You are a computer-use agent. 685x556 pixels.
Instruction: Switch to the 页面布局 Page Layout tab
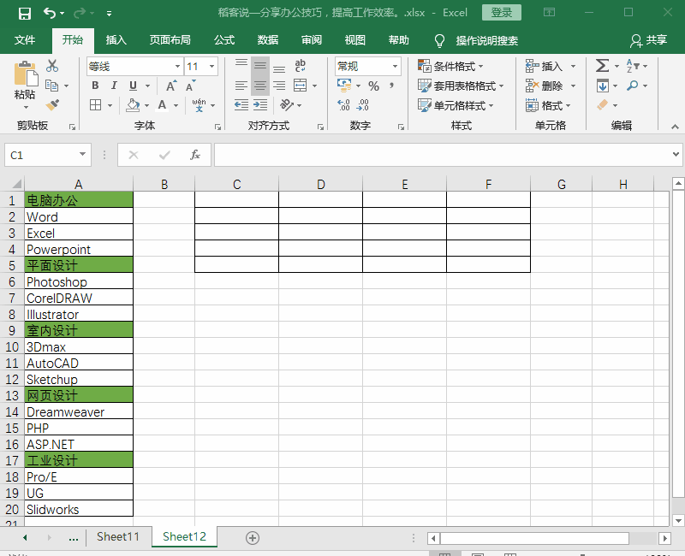(170, 40)
